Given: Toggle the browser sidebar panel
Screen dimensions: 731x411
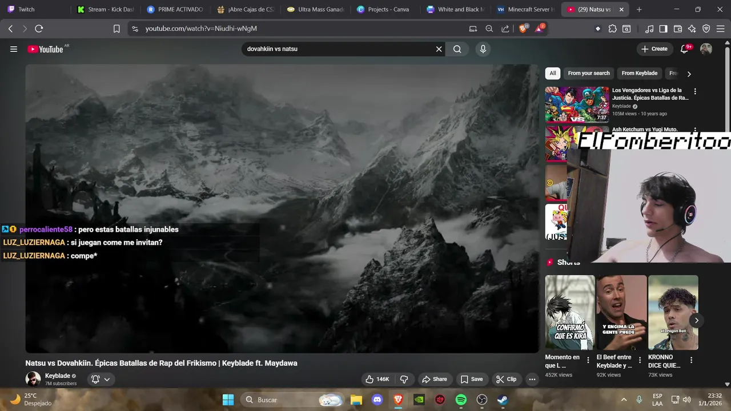Looking at the screenshot, I should click(x=663, y=29).
